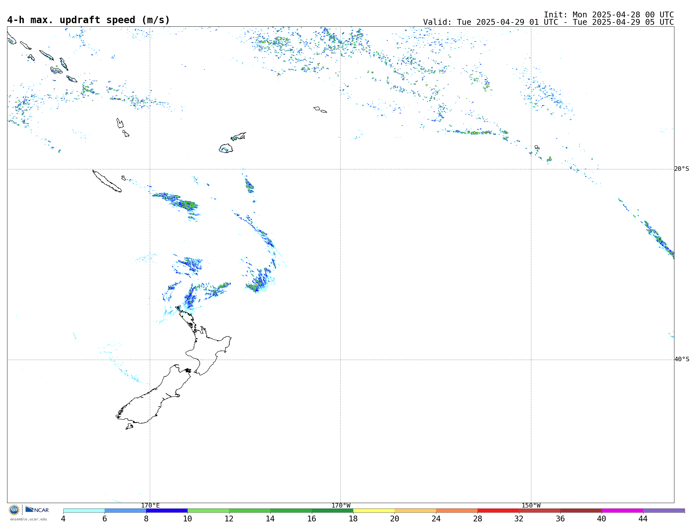Open the ensemble.ucar.edu link text
This screenshot has width=695, height=523.
[29, 519]
